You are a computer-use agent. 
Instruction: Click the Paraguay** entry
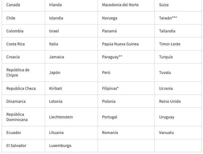[x=112, y=57]
